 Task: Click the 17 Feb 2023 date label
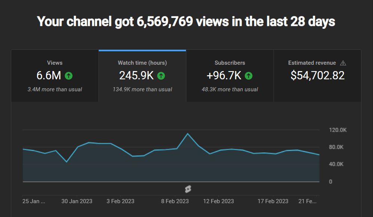pyautogui.click(x=273, y=201)
